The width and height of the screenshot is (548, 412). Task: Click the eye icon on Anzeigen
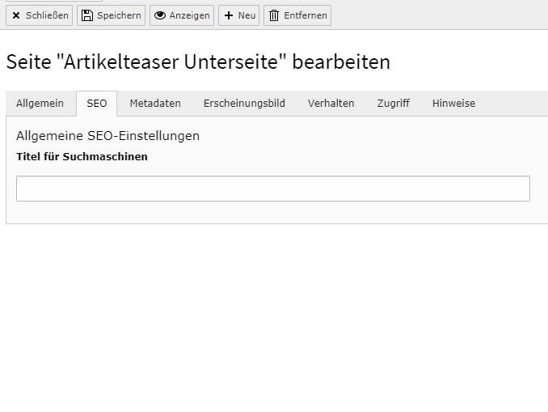click(160, 15)
